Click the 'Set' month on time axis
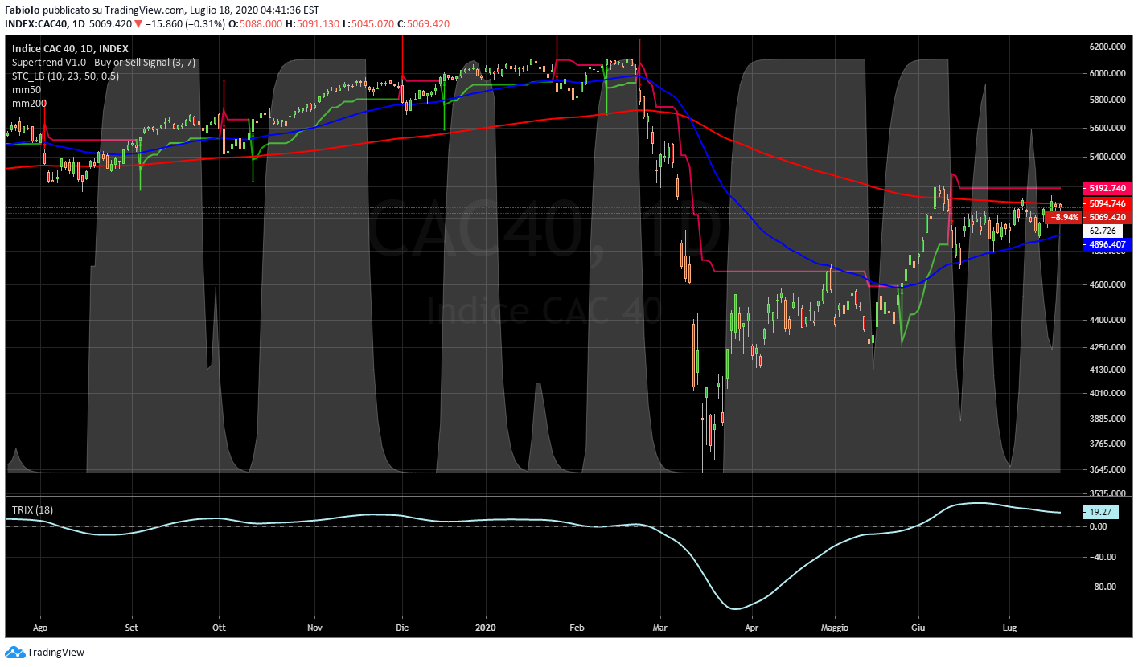The height and width of the screenshot is (667, 1138). point(133,626)
